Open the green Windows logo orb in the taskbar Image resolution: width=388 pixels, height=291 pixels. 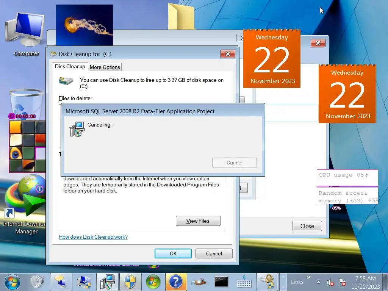coord(153,282)
